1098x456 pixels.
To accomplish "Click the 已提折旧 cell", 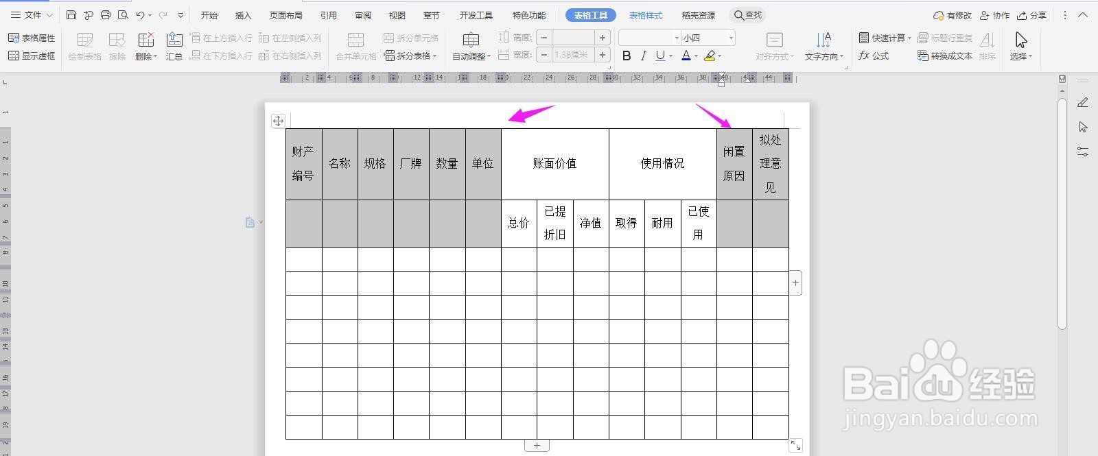I will [x=554, y=224].
